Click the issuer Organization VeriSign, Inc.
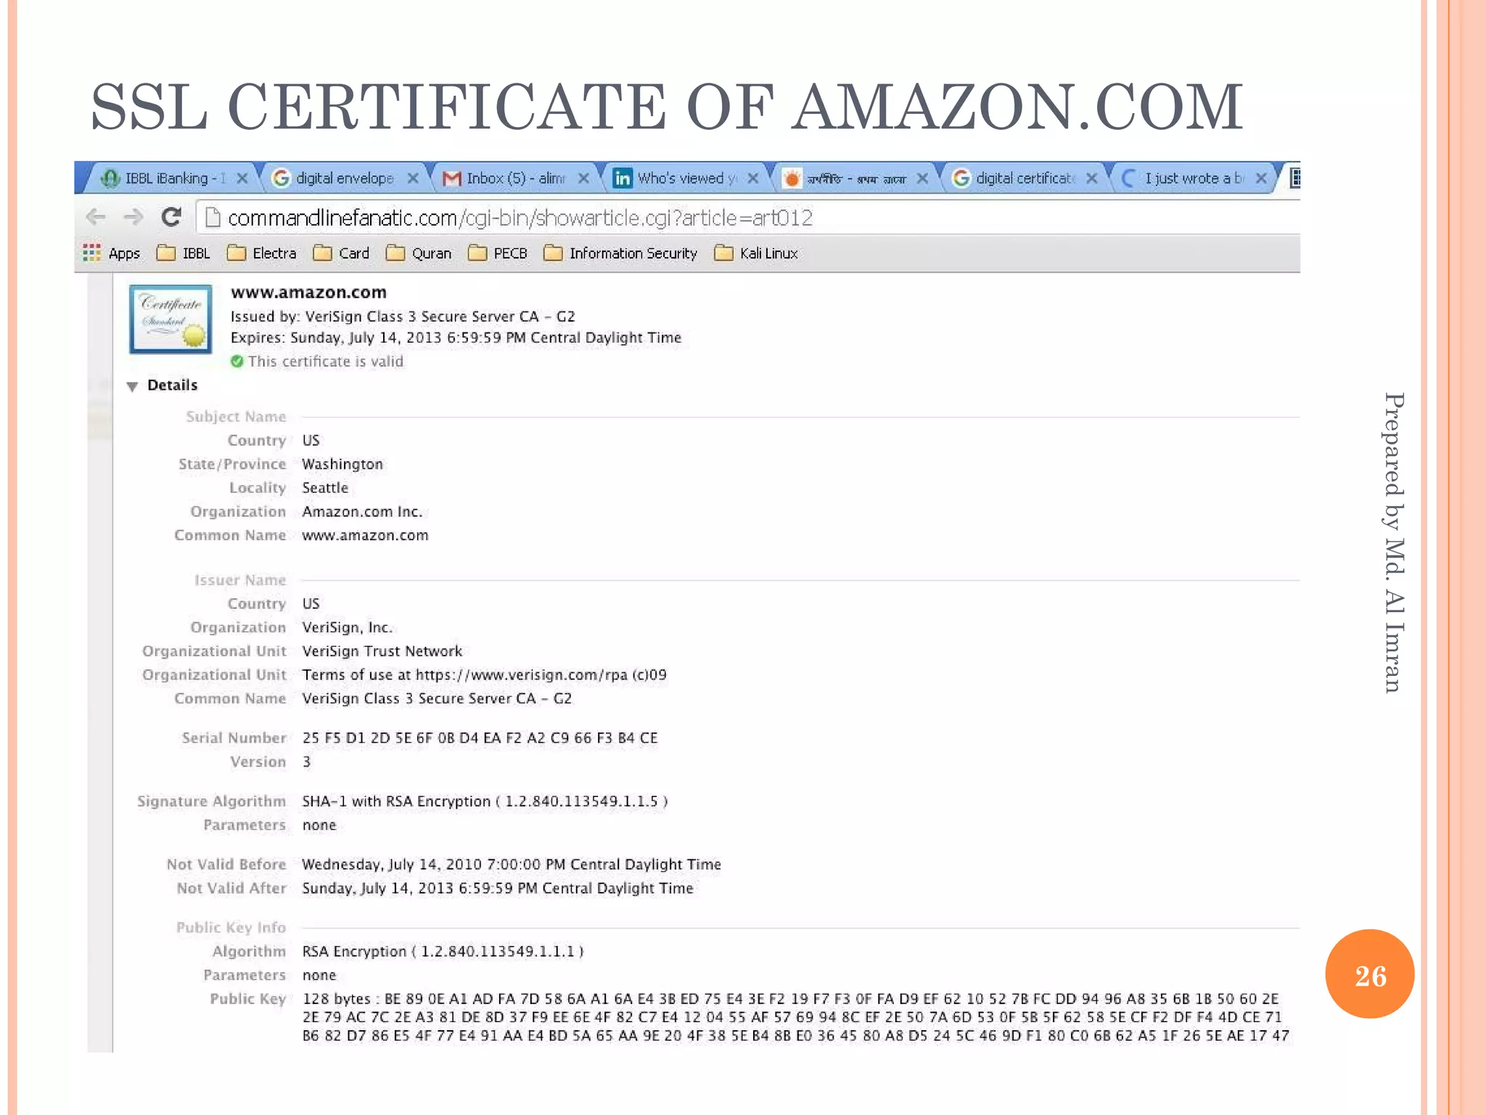 point(347,627)
